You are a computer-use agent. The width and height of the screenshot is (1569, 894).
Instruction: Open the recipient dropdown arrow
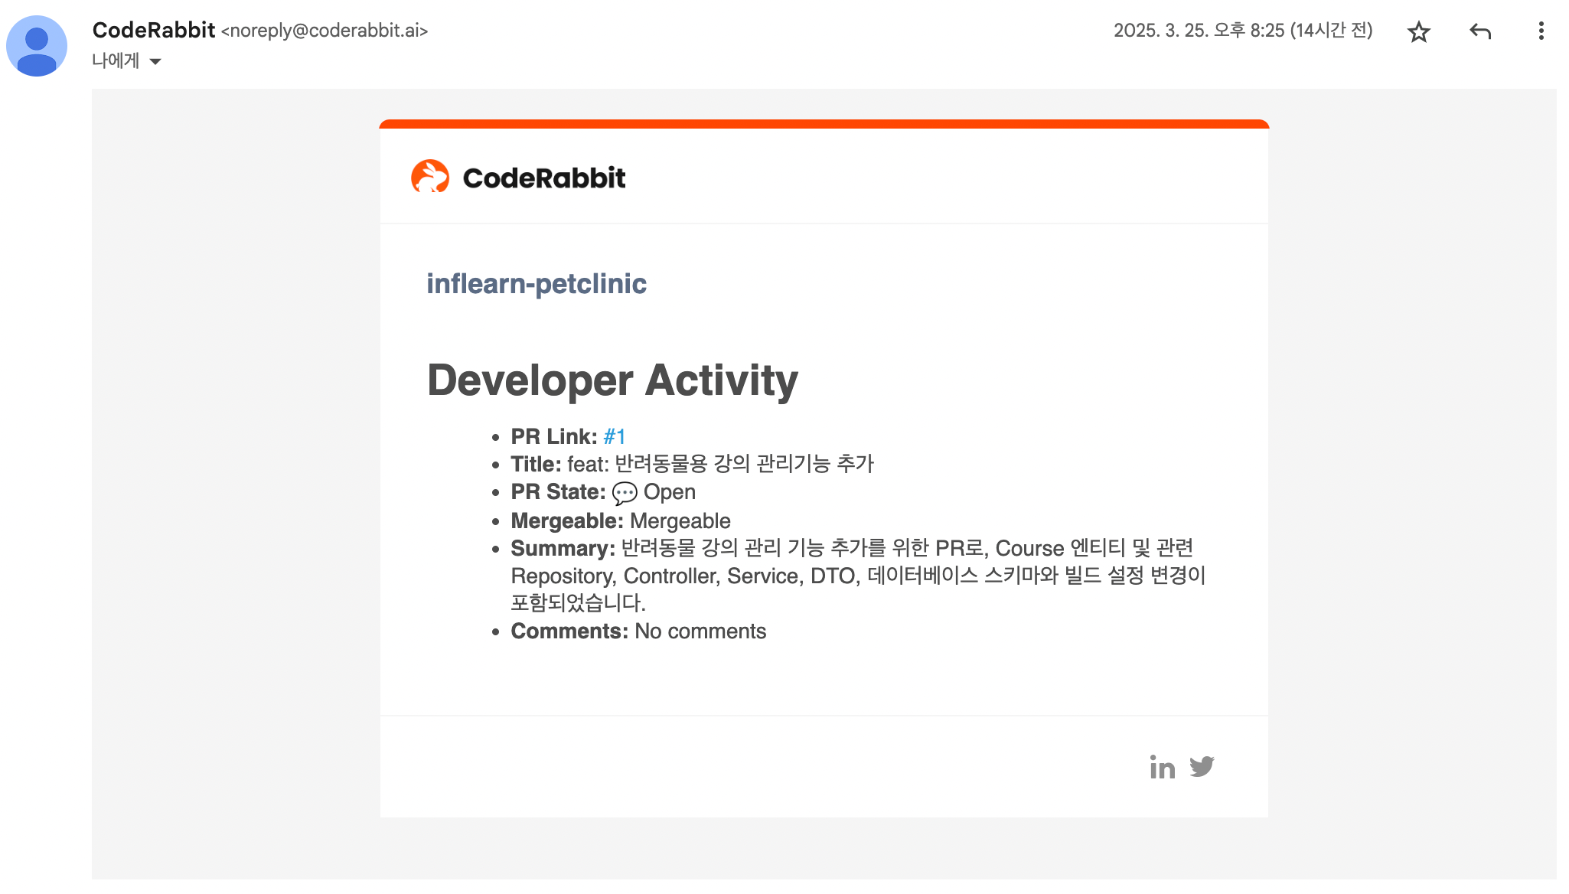pos(156,60)
